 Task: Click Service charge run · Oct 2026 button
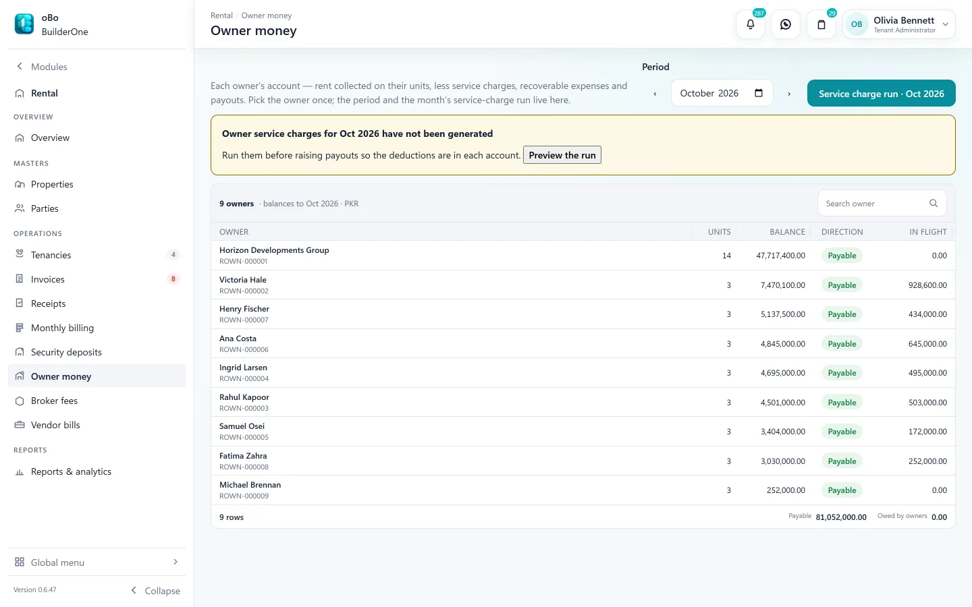(x=882, y=93)
